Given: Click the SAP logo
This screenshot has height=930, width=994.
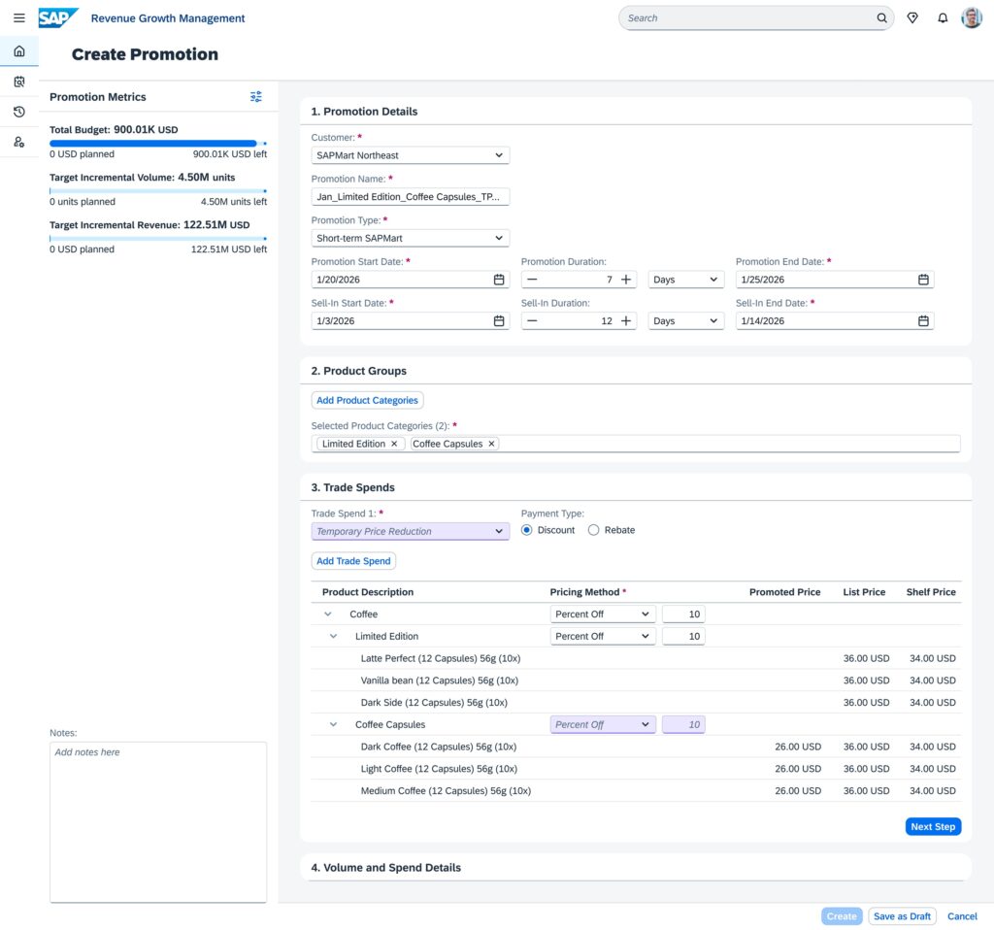Looking at the screenshot, I should click(x=58, y=17).
